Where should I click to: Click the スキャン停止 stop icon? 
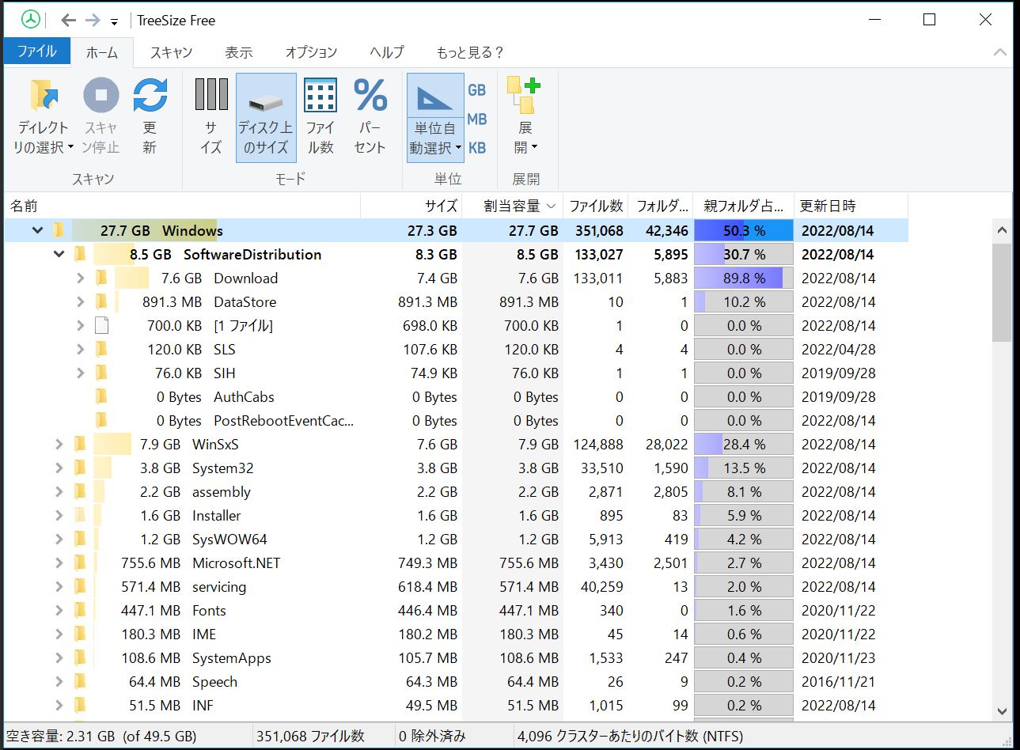[x=100, y=97]
